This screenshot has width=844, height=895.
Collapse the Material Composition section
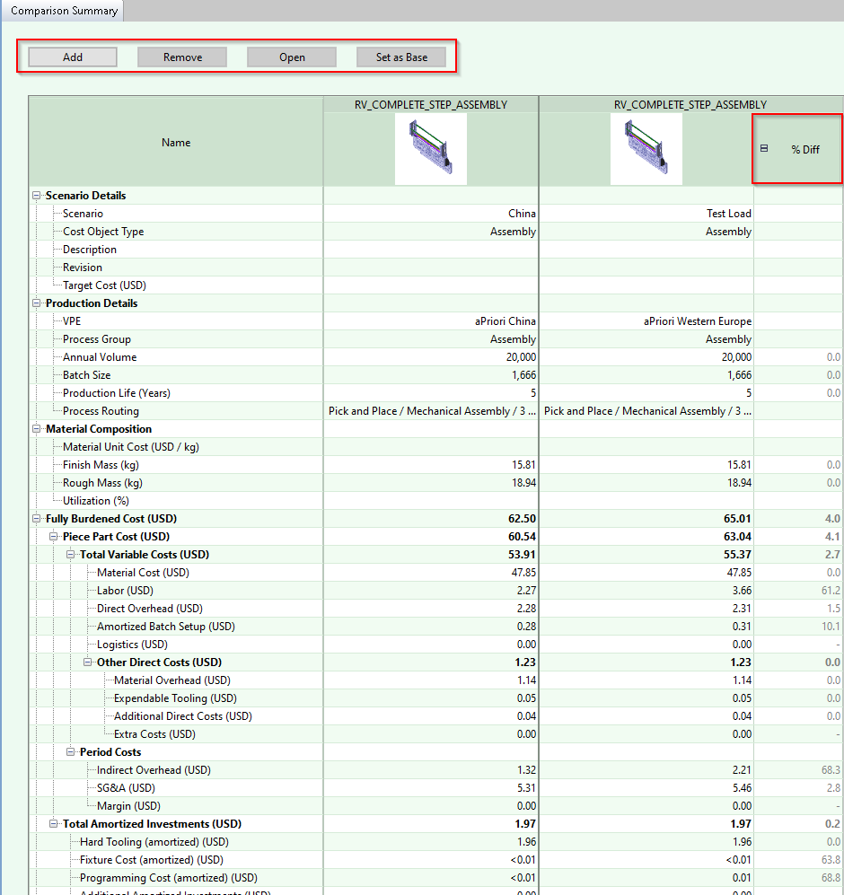tap(37, 429)
